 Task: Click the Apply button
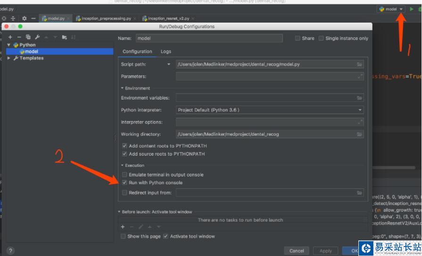pos(326,251)
